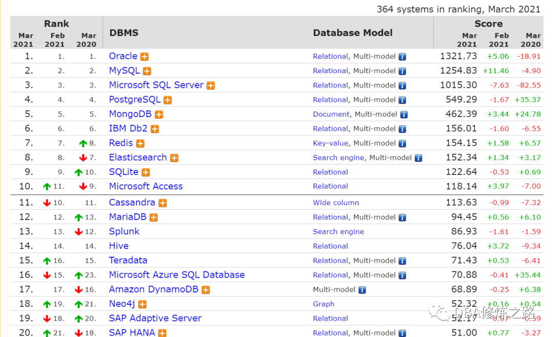553x337 pixels.
Task: Click the info icon in the MongoDB row
Action: (404, 115)
